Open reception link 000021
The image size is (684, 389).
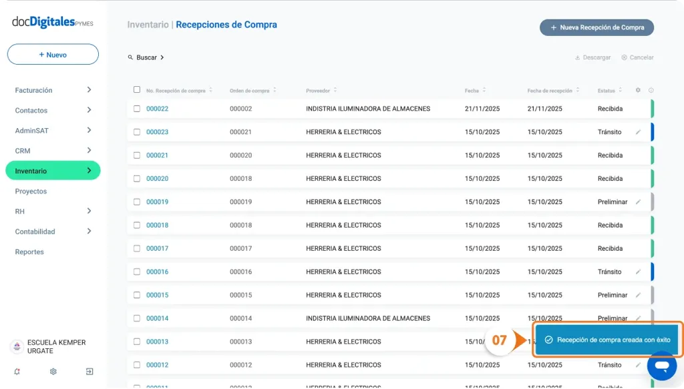(x=157, y=155)
